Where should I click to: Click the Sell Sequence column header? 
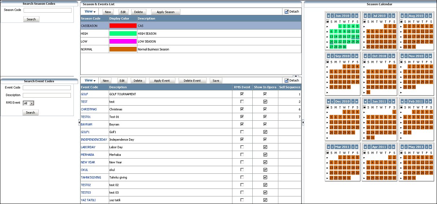tap(290, 87)
